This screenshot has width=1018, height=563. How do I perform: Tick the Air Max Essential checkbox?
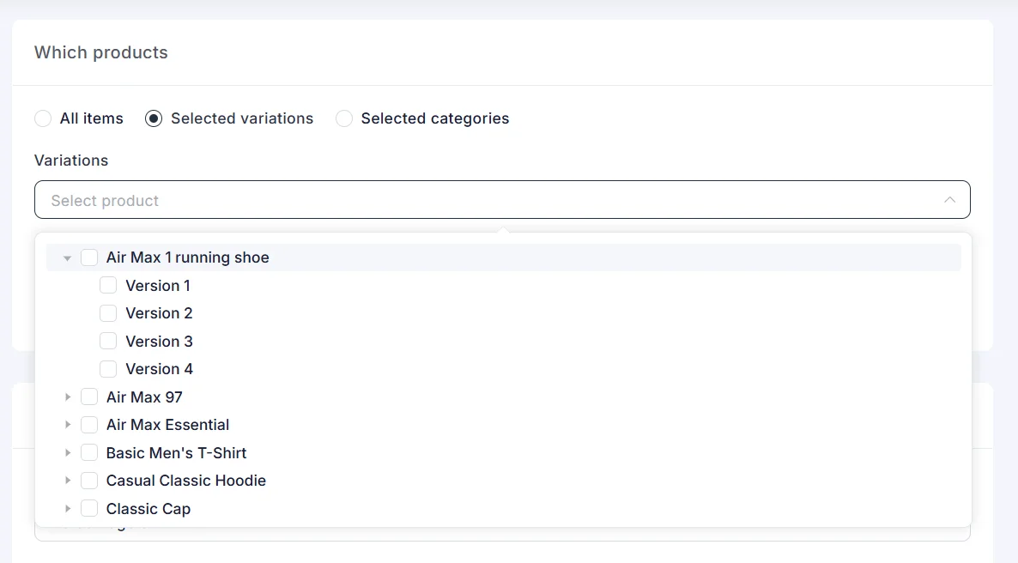89,426
